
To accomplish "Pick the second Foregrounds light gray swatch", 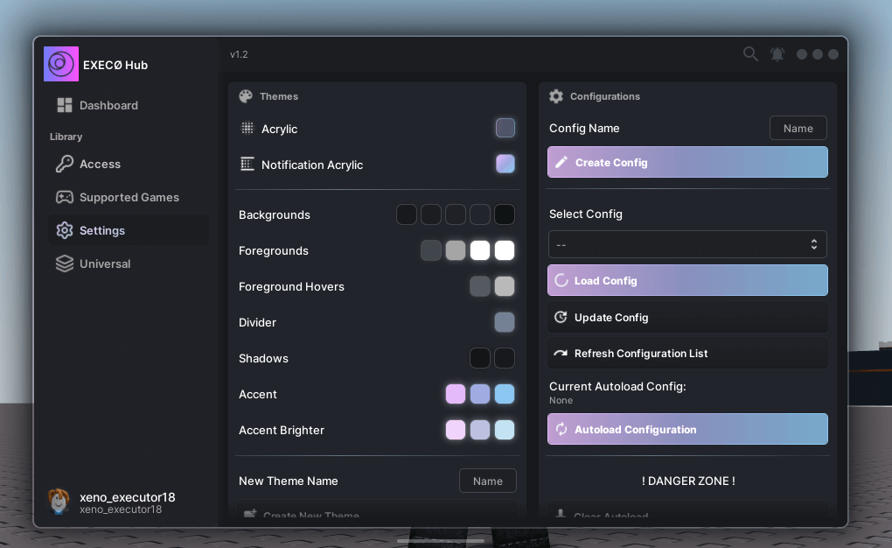I will (455, 250).
